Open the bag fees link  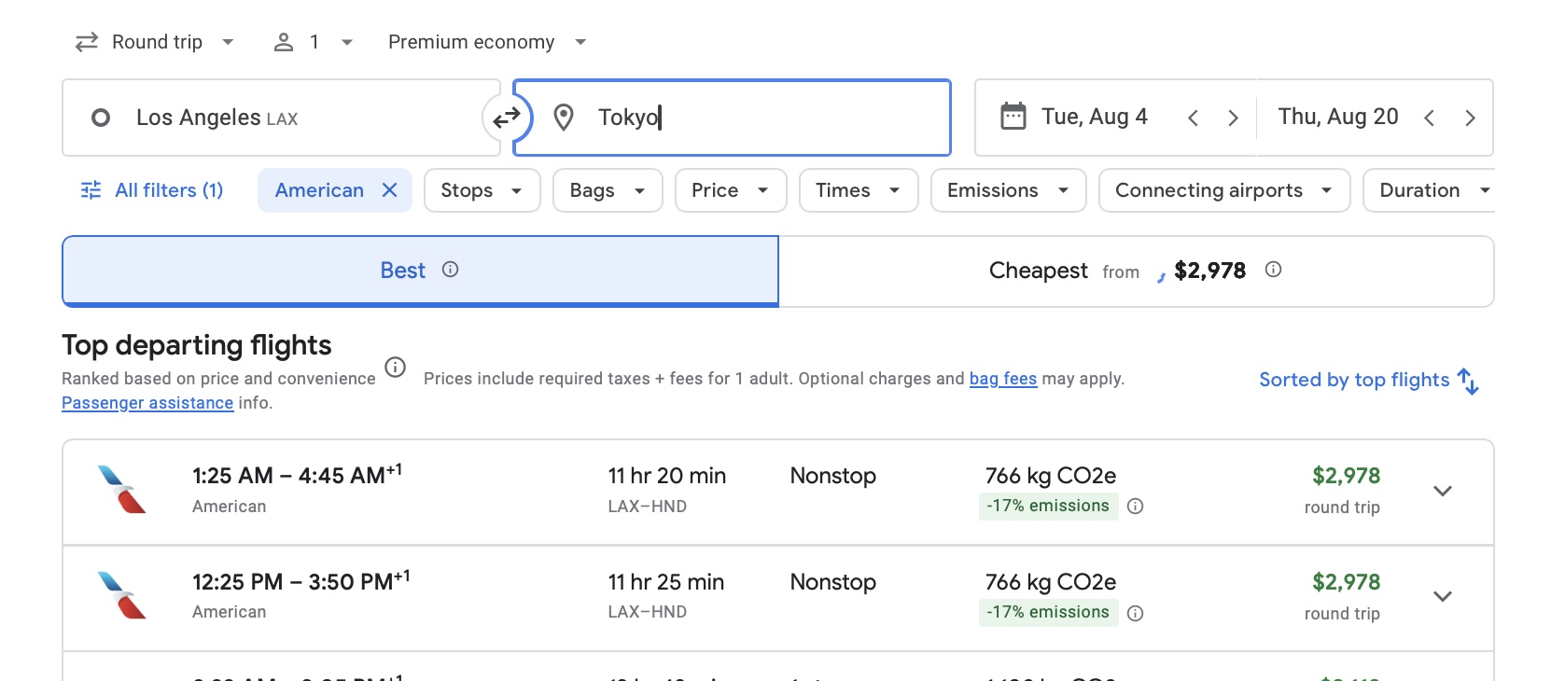point(1003,379)
